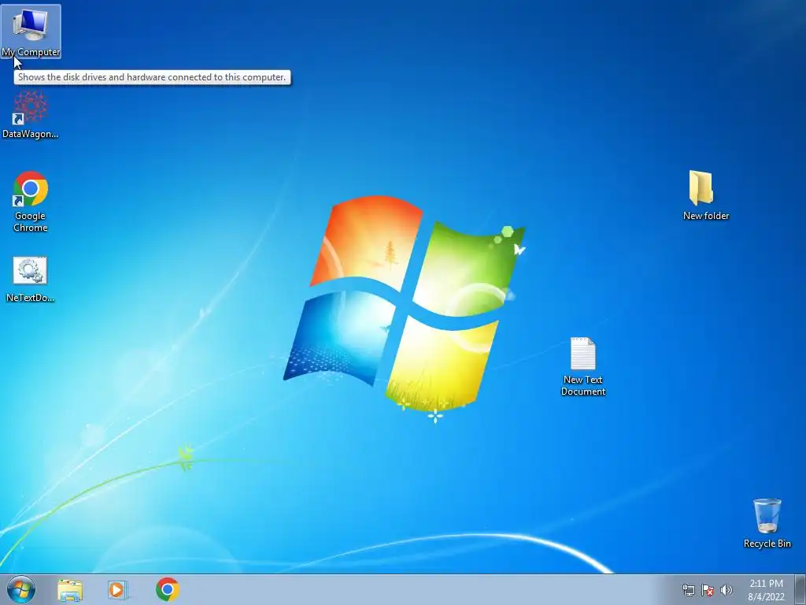The width and height of the screenshot is (806, 605).
Task: Click the New folder label text
Action: coord(706,216)
